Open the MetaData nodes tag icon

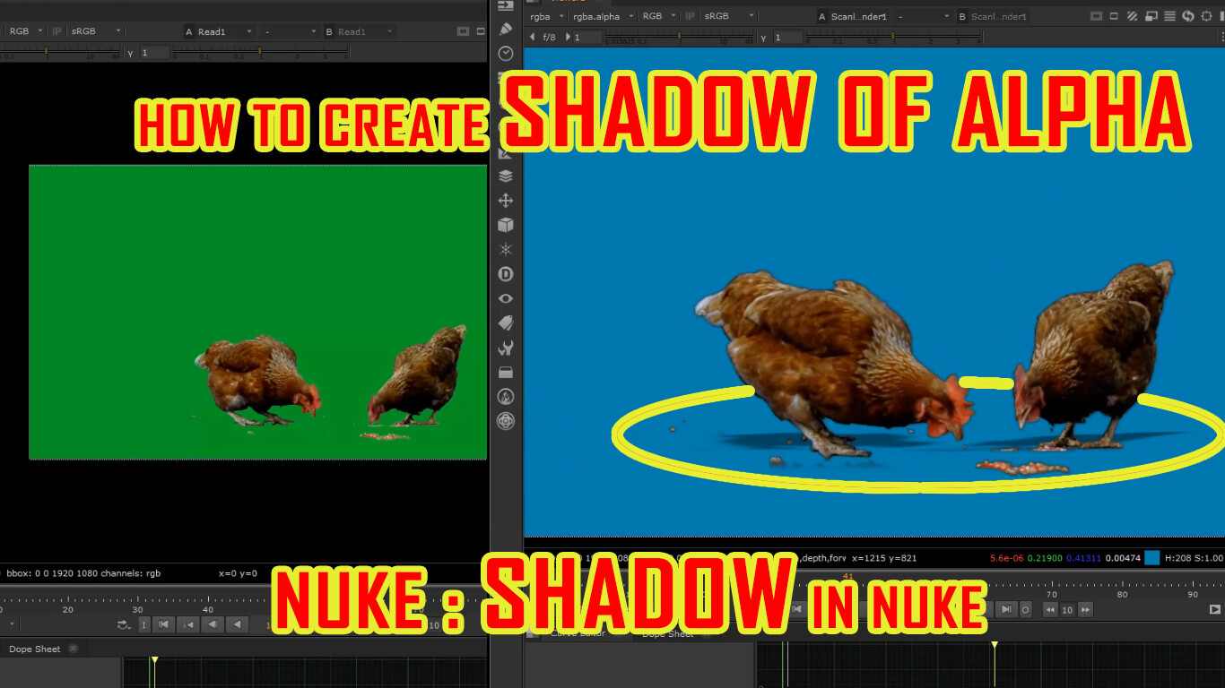pyautogui.click(x=506, y=322)
